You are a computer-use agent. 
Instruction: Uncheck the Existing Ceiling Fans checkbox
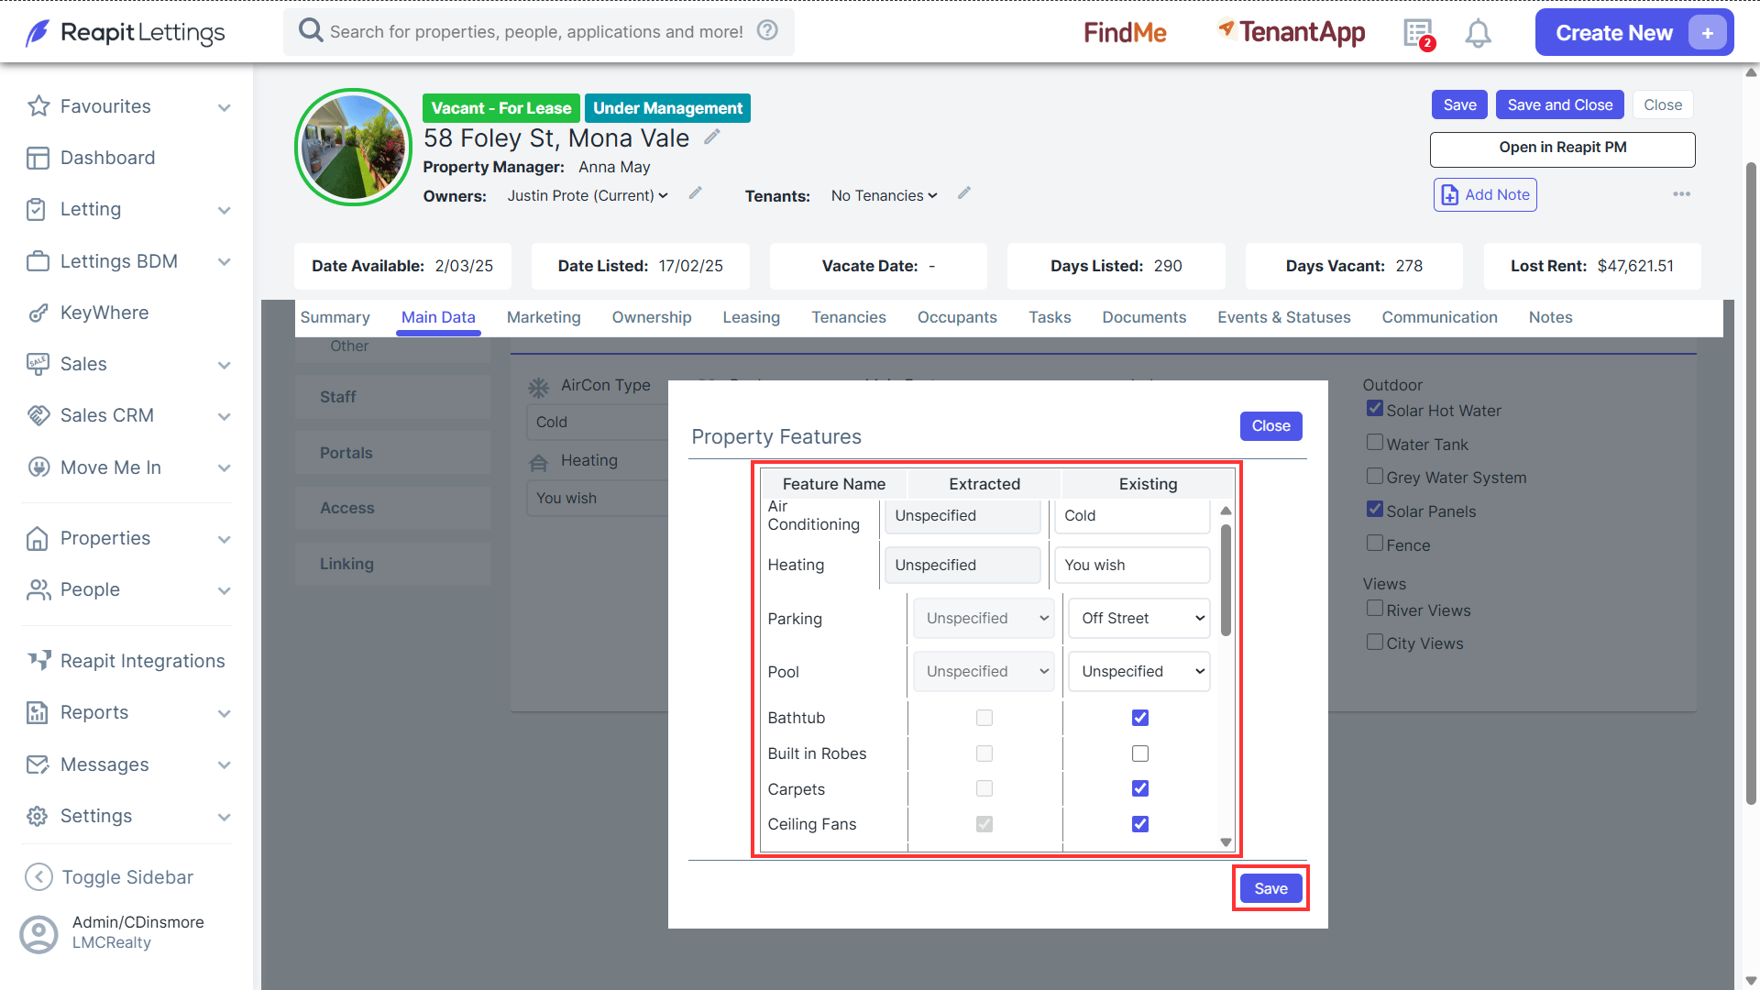click(1140, 824)
